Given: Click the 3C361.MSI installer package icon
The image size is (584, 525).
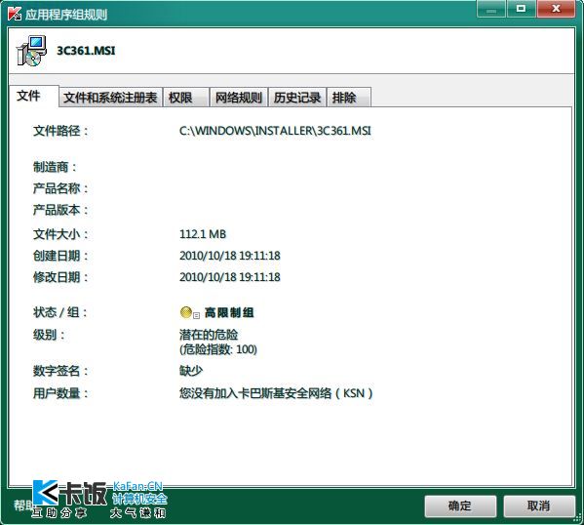Looking at the screenshot, I should (31, 51).
